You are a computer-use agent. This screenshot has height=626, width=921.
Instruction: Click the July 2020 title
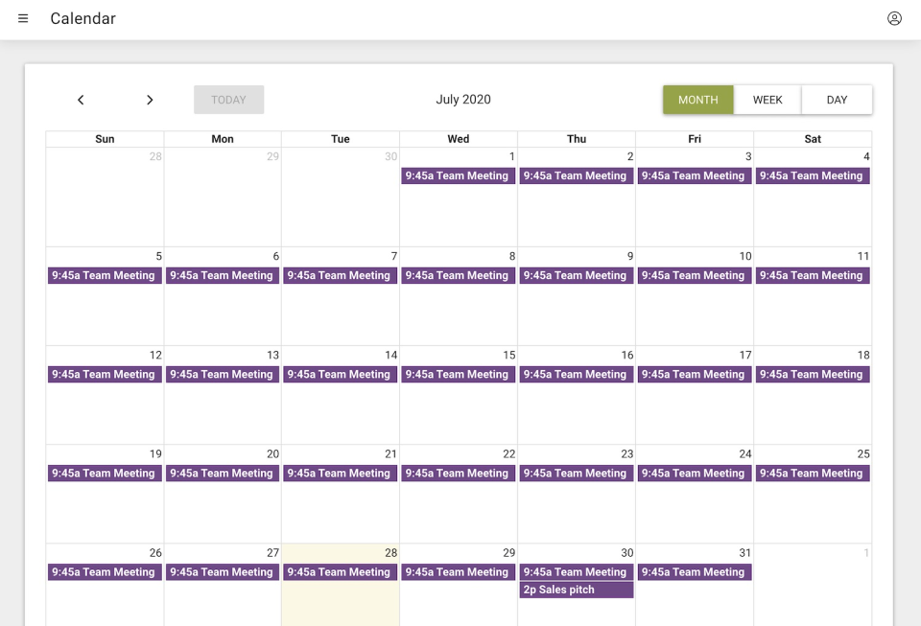point(463,100)
